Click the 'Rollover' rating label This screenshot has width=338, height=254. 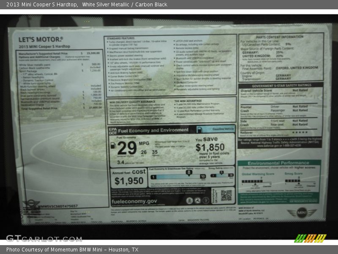tap(246, 133)
